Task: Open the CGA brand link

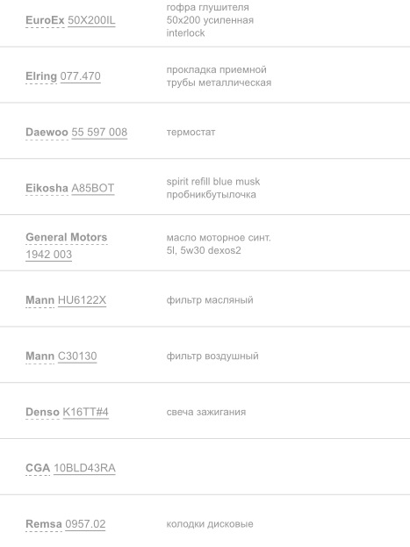Action: pyautogui.click(x=38, y=468)
